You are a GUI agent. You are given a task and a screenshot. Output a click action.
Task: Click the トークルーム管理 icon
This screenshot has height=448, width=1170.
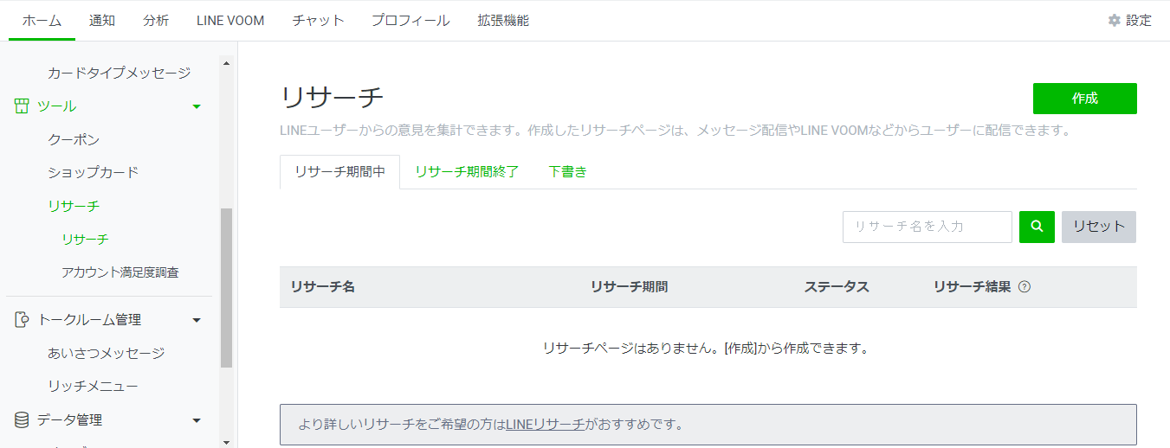coord(22,320)
